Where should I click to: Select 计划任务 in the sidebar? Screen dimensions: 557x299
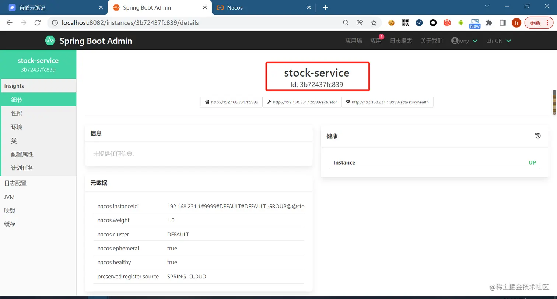pyautogui.click(x=38, y=168)
